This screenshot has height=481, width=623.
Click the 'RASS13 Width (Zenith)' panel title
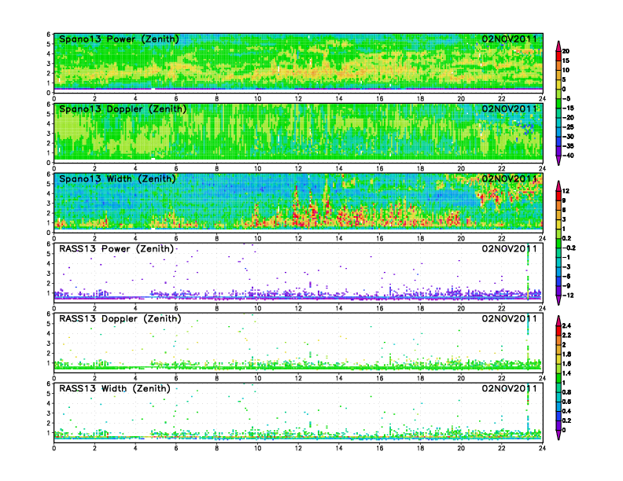point(115,388)
